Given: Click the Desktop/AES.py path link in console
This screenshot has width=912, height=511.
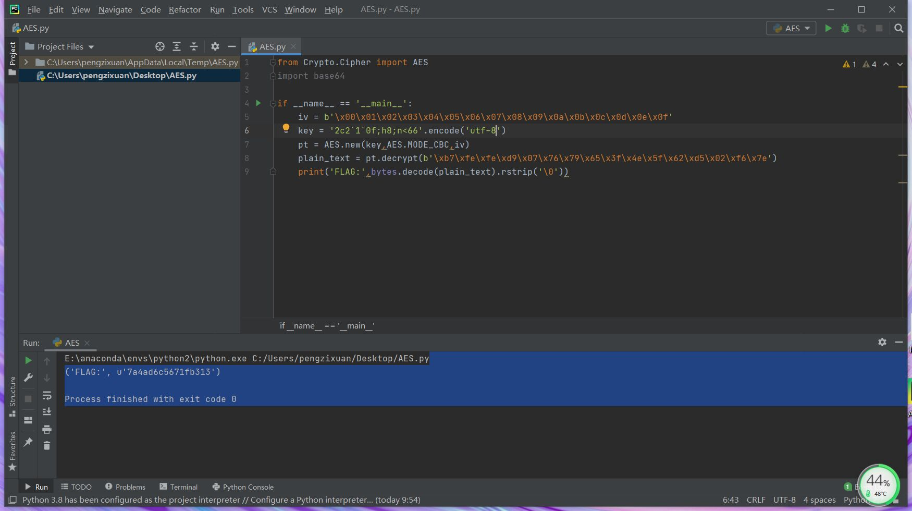Looking at the screenshot, I should [341, 358].
